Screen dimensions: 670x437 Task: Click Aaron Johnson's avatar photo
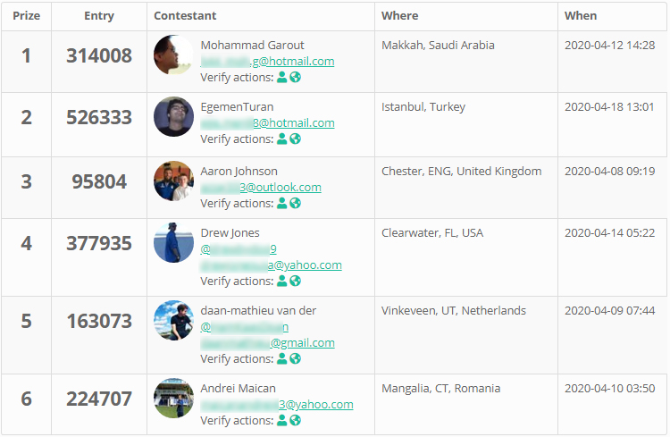(x=173, y=181)
